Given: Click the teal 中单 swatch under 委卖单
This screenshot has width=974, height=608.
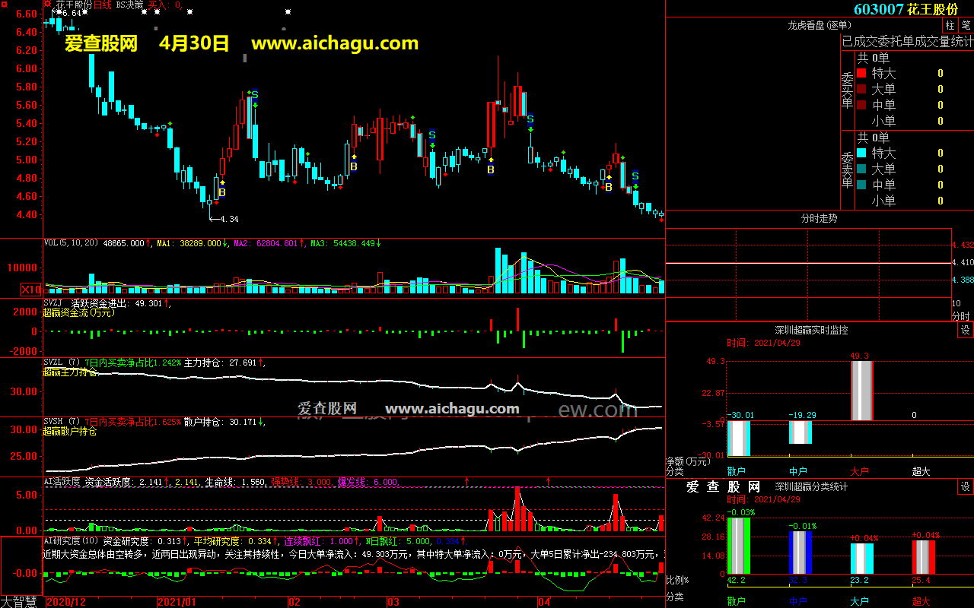Looking at the screenshot, I should [861, 185].
